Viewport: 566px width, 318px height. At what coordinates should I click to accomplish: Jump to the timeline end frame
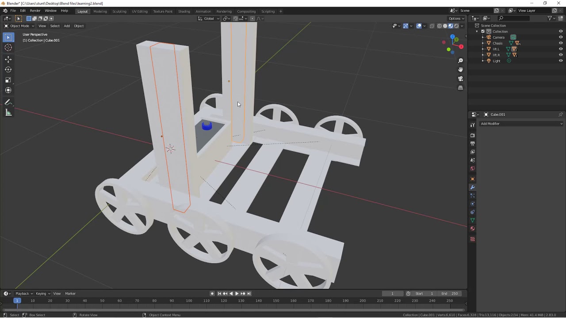[249, 294]
